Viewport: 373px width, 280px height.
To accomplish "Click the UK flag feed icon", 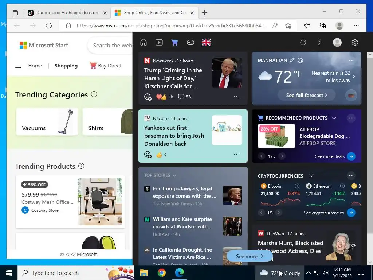I will click(206, 43).
